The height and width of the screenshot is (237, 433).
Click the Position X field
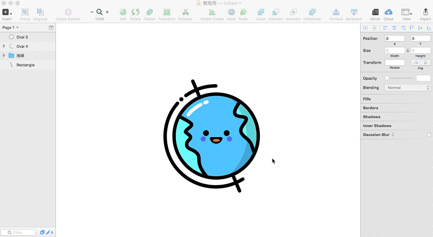395,38
